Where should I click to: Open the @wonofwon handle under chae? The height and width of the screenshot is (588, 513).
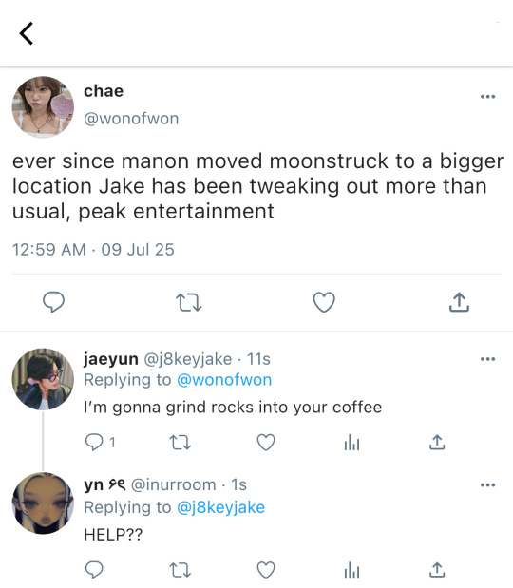(131, 119)
